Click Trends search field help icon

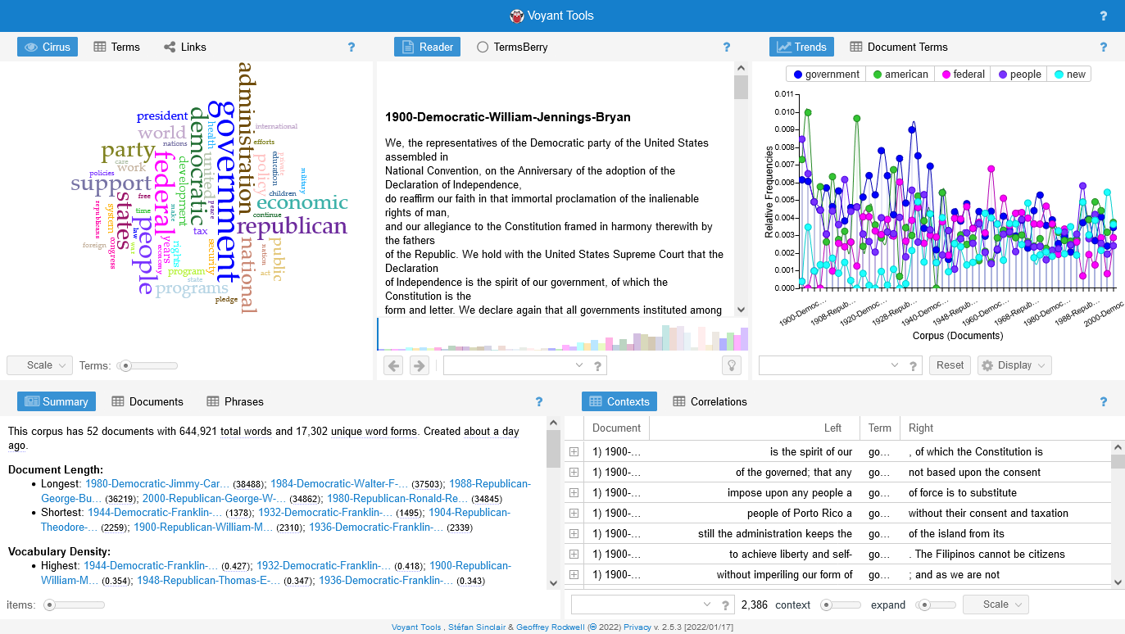913,366
